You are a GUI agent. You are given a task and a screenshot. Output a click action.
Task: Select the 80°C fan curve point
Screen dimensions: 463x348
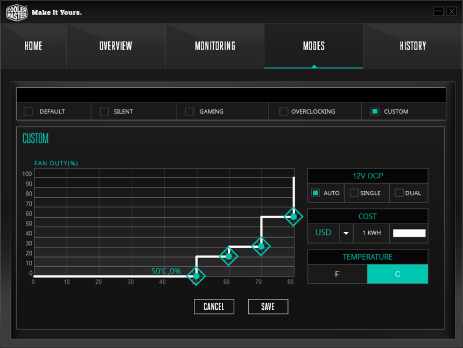[x=293, y=216]
